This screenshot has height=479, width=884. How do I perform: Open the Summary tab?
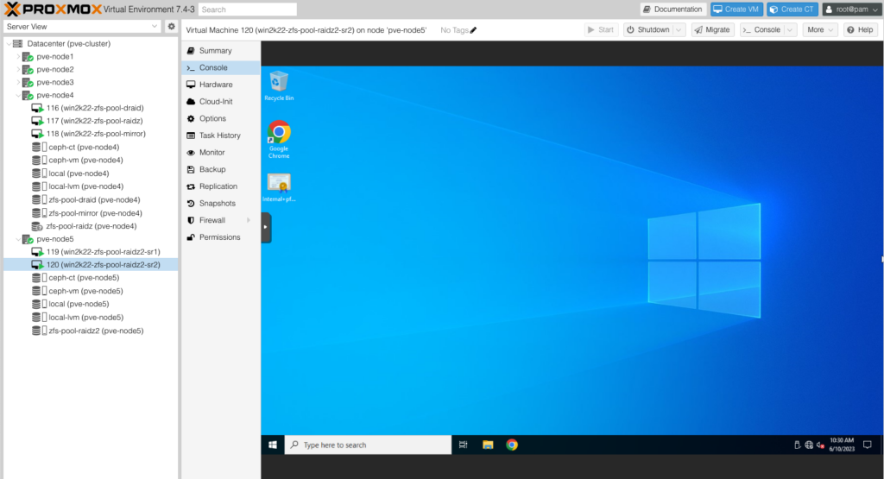click(220, 51)
